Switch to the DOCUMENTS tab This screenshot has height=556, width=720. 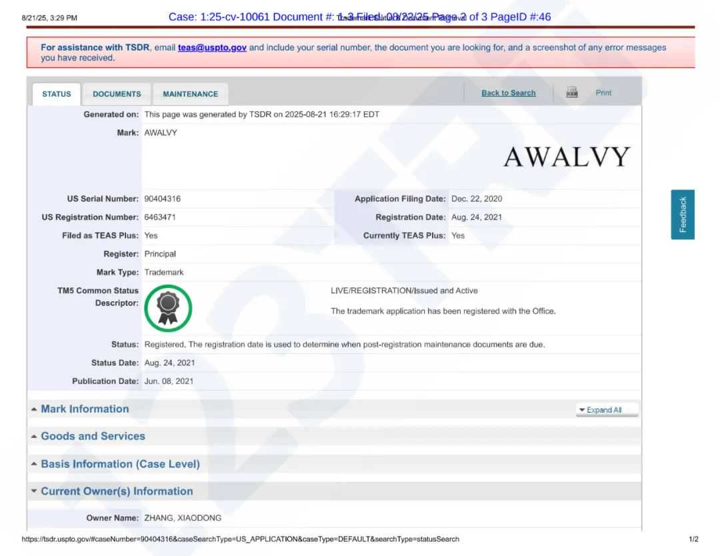click(x=117, y=94)
